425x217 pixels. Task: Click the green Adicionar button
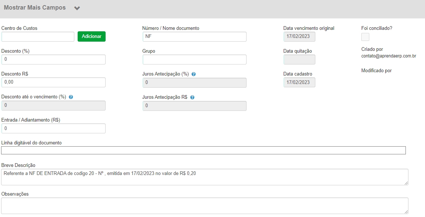pos(92,36)
